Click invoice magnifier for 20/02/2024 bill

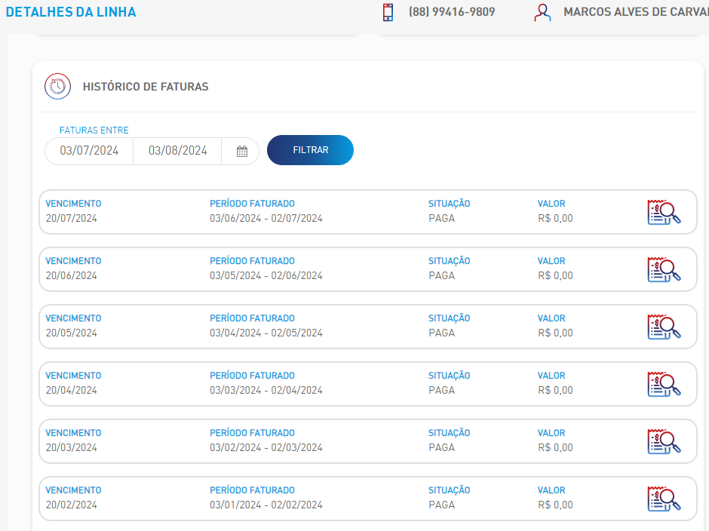[664, 499]
